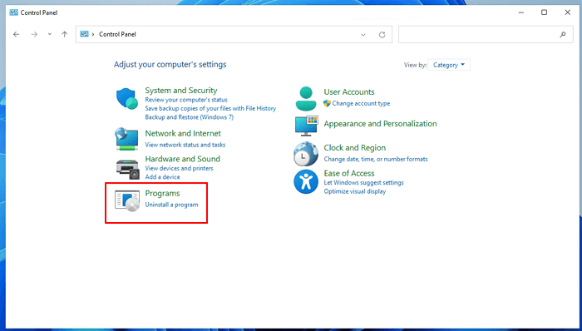Click the Ease of Access icon
The height and width of the screenshot is (331, 582).
click(x=306, y=182)
